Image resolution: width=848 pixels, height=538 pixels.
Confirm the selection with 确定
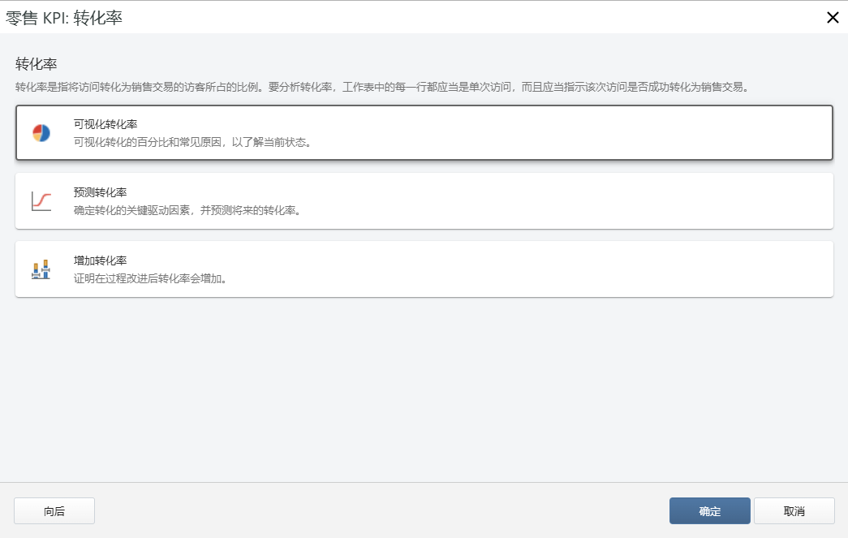click(709, 510)
